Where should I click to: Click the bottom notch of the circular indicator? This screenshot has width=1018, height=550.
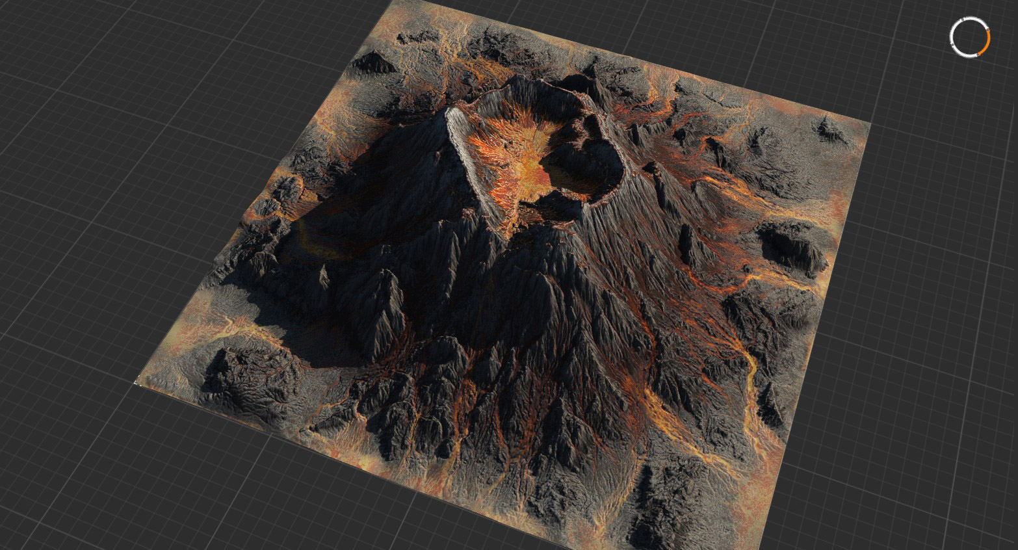[x=969, y=57]
